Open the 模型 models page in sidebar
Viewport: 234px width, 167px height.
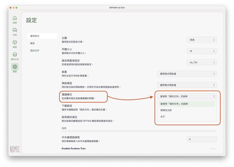click(x=15, y=43)
